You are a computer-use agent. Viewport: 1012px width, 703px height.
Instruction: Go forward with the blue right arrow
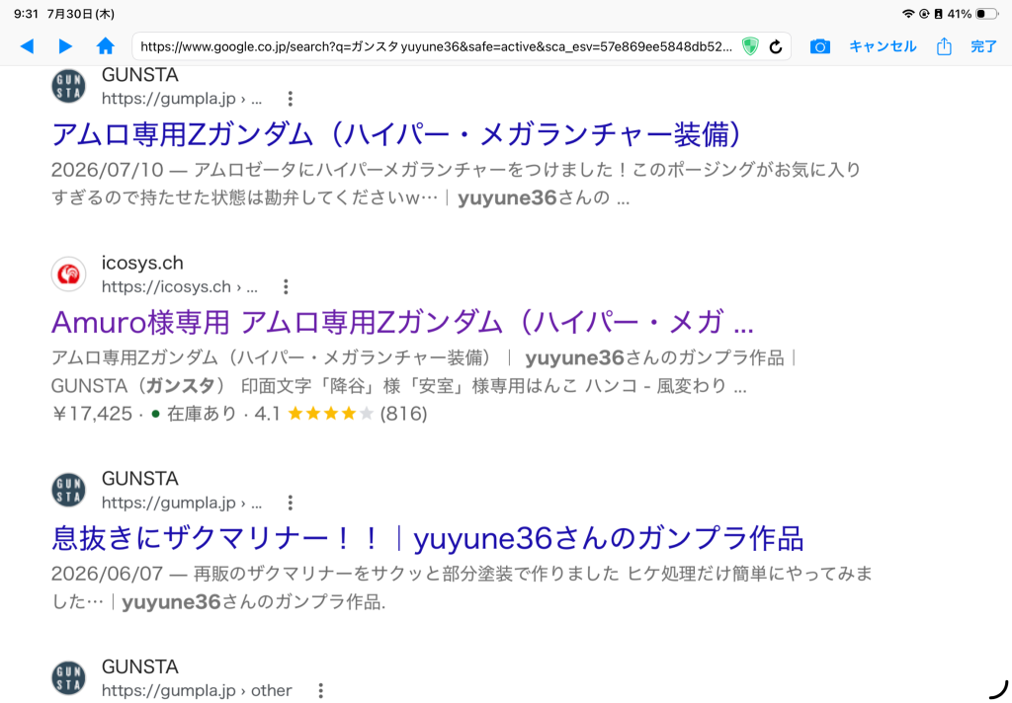pos(65,46)
